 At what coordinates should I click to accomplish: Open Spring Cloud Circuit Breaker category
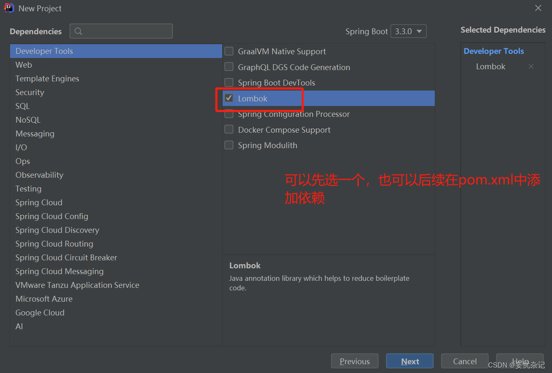(116, 257)
